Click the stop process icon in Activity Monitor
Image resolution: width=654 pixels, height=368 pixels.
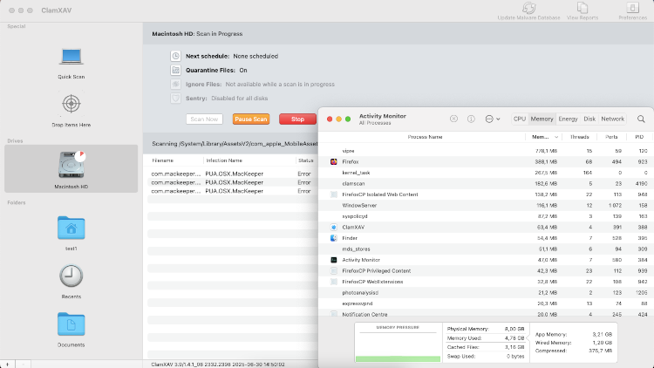click(x=453, y=119)
